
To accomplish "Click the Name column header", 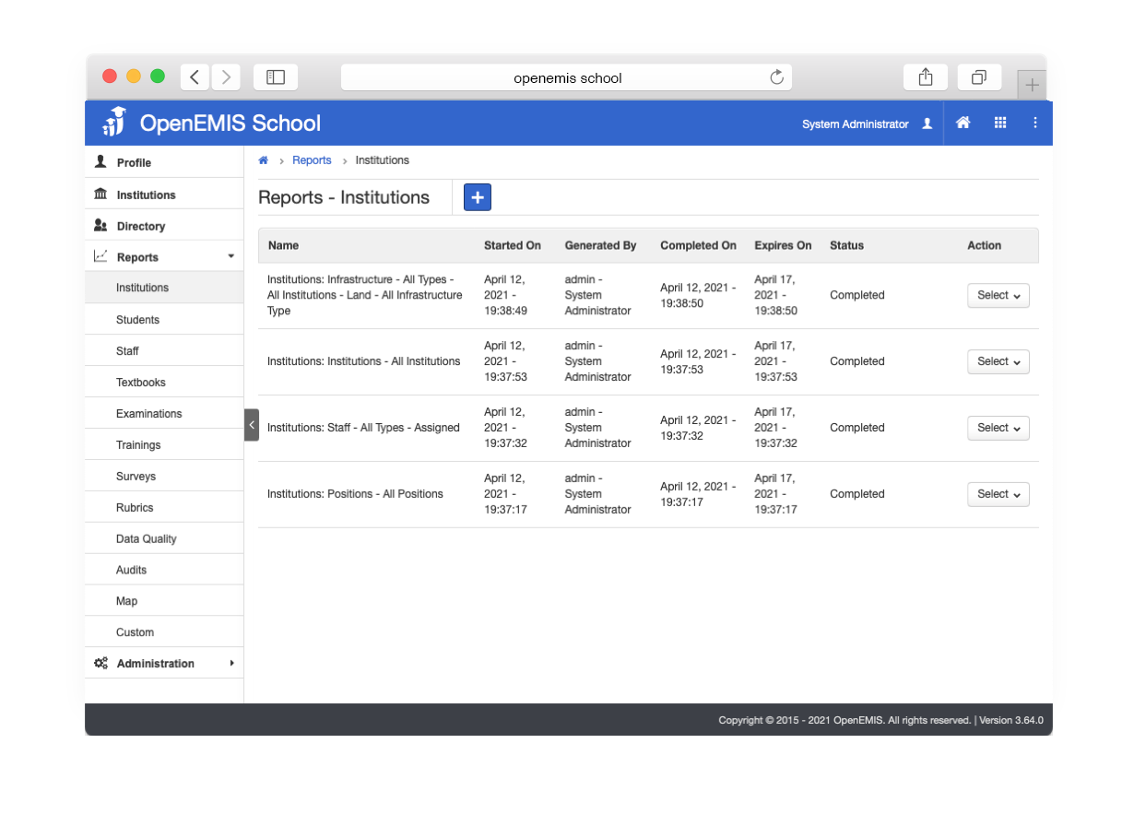I will (284, 245).
